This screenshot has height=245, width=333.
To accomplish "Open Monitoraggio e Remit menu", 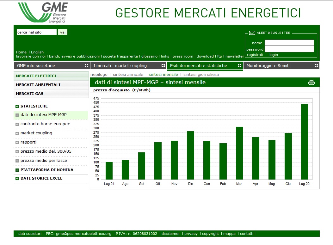I will pyautogui.click(x=281, y=66).
